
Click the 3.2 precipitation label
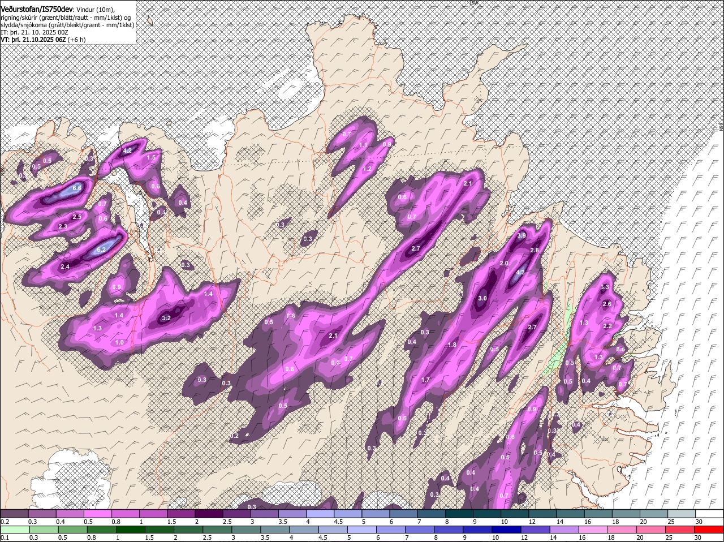coord(166,319)
